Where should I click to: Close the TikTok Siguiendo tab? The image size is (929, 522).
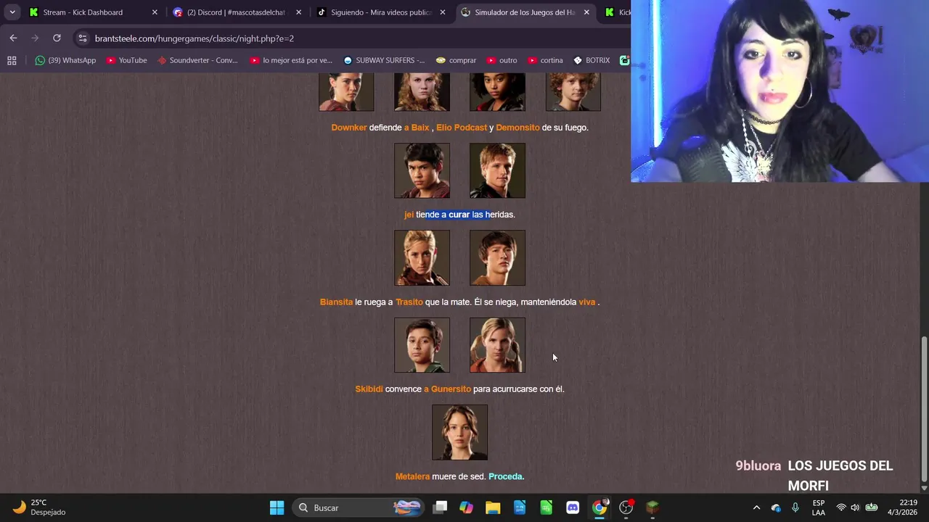[443, 12]
